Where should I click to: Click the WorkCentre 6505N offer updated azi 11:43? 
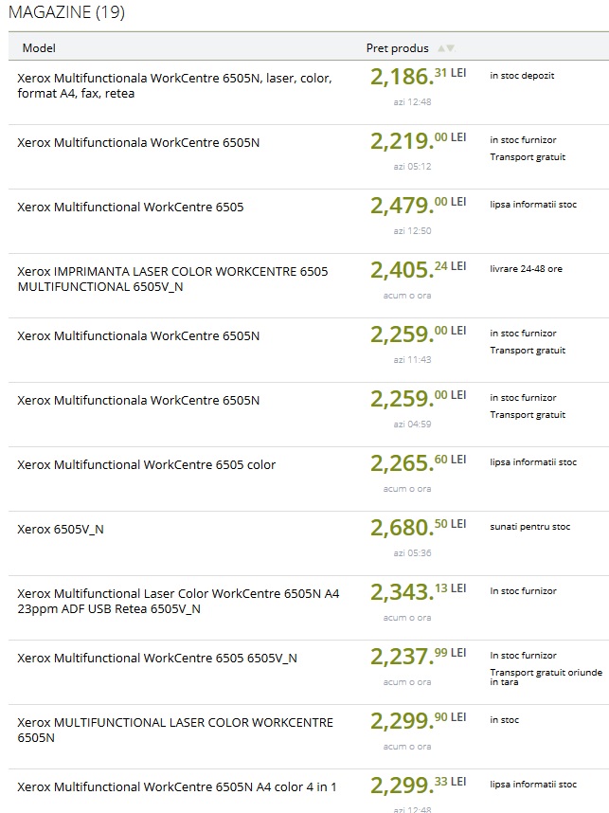pos(138,336)
